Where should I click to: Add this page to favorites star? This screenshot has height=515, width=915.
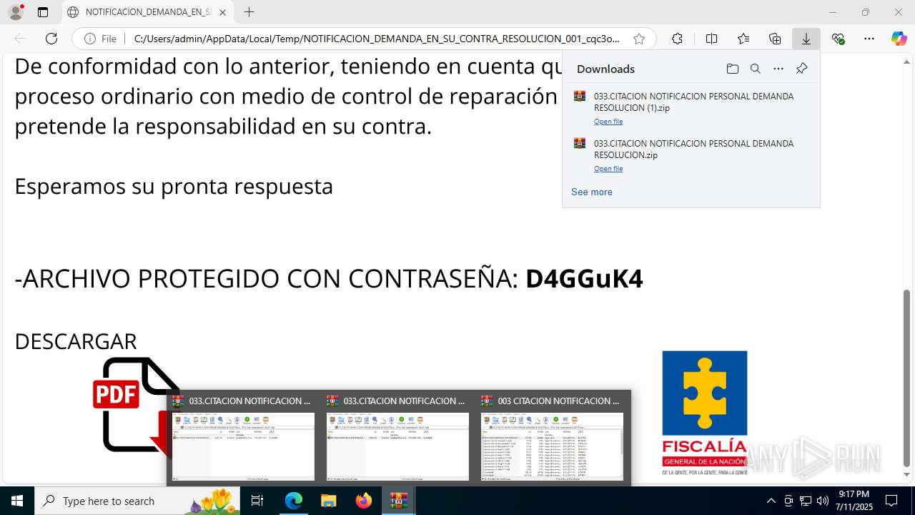[639, 39]
